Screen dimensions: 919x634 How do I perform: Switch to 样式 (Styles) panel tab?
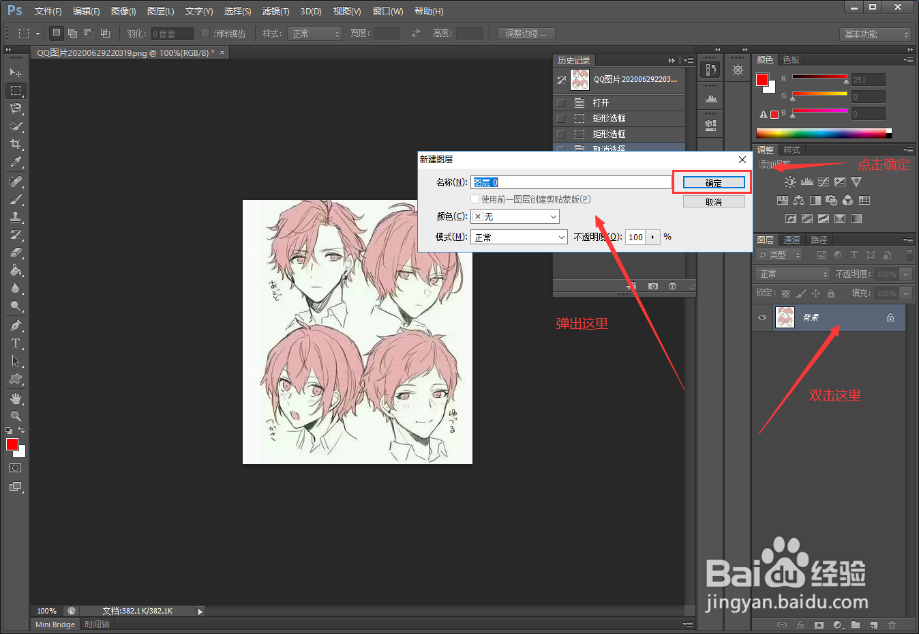click(x=792, y=149)
